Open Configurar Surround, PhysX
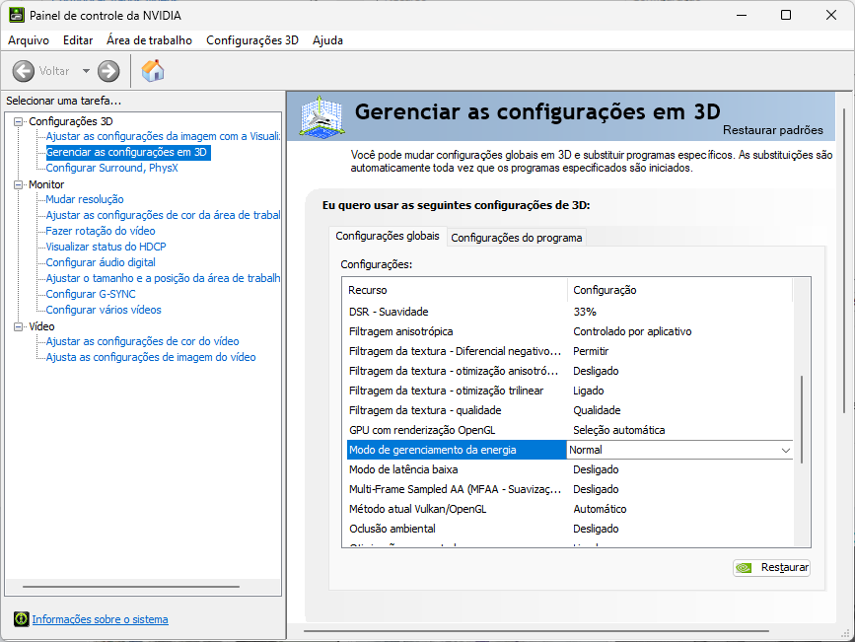Screen dimensions: 855x642 tap(111, 168)
